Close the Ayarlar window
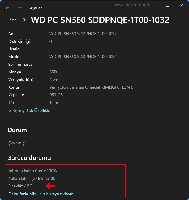This screenshot has width=189, height=200. 182,5
